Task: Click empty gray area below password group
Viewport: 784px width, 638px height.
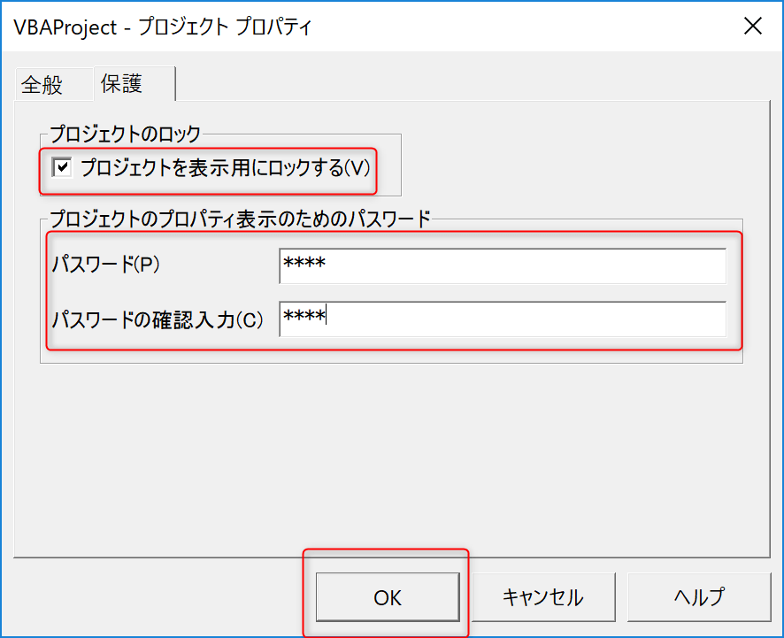Action: click(x=389, y=451)
